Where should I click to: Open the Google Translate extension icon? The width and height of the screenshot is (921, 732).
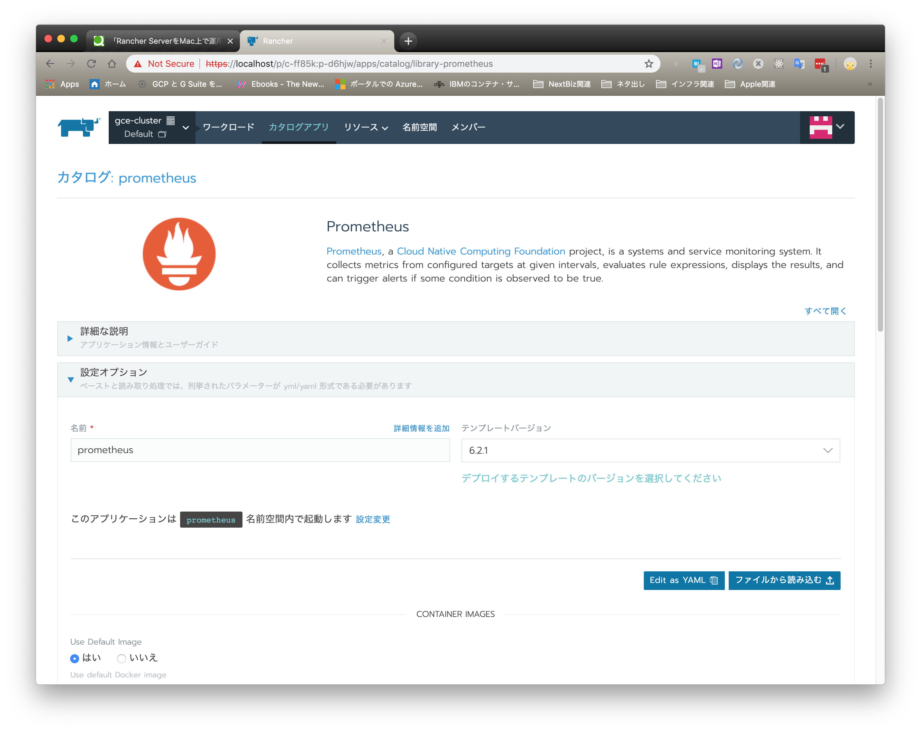tap(799, 64)
